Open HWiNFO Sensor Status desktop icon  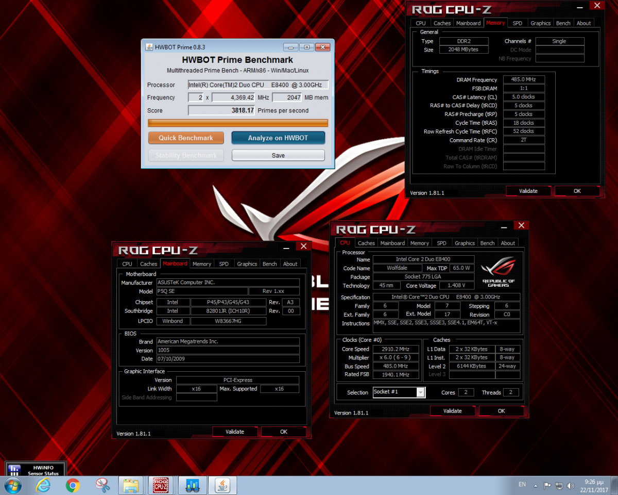(x=36, y=469)
